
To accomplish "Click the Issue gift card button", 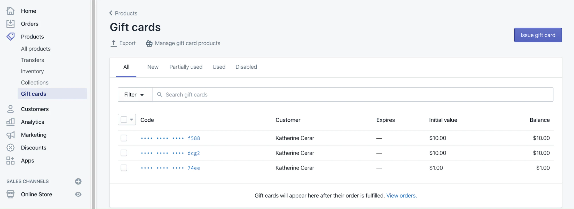I will tap(538, 35).
